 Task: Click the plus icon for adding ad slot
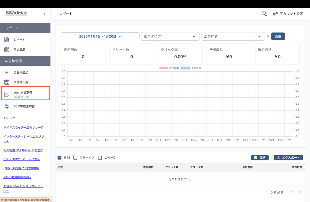tap(7, 72)
